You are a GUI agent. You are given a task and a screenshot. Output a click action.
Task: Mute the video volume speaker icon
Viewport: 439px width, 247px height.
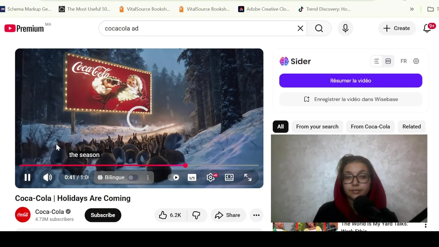(48, 177)
